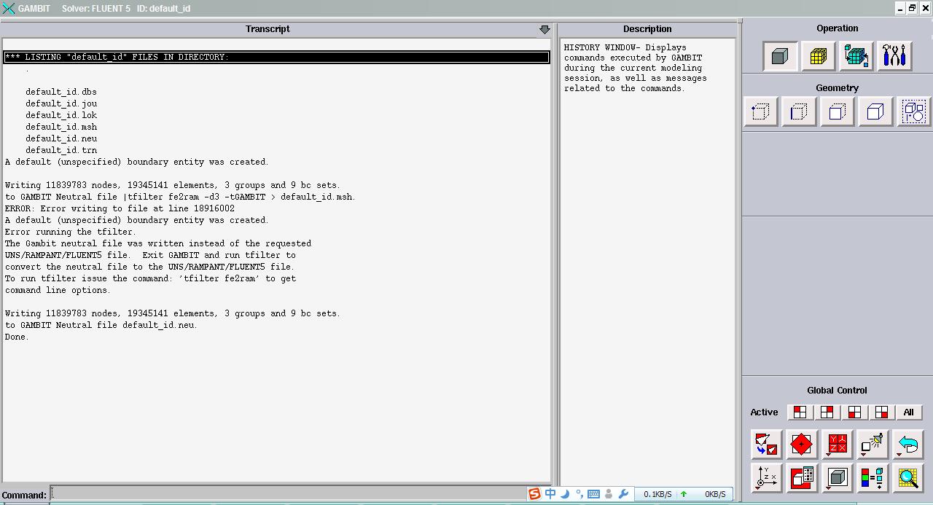Select the Edge geometry button

coord(799,112)
